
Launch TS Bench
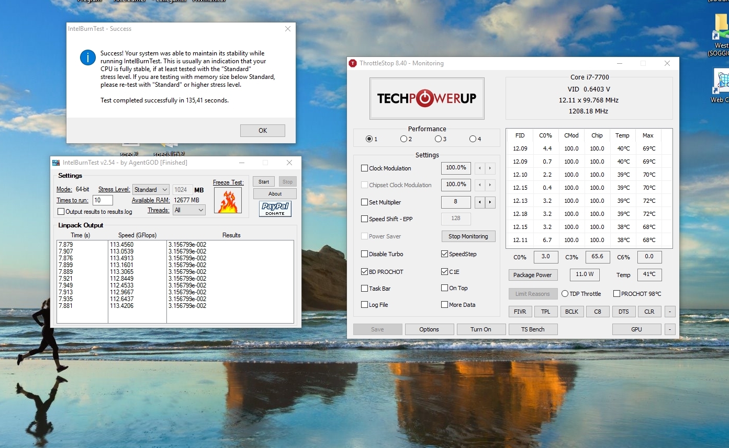[x=533, y=329]
